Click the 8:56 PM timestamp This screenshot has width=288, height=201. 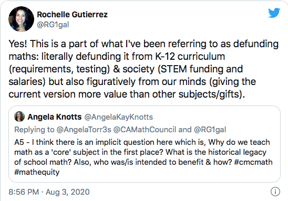[x=24, y=192]
